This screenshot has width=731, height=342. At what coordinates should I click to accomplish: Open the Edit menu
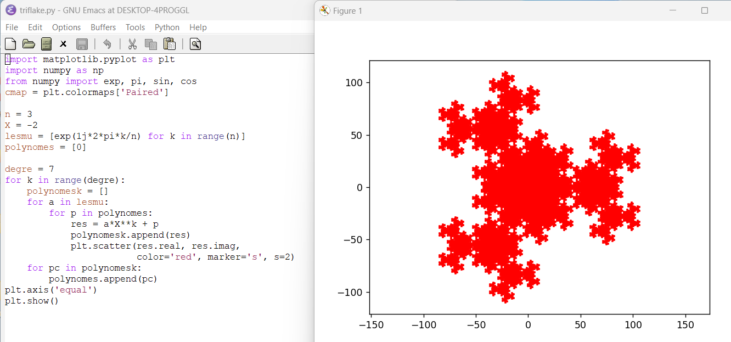pyautogui.click(x=35, y=27)
